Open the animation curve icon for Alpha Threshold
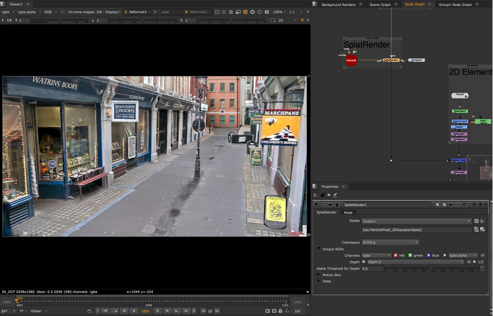Screen dimensions: 493x316 pyautogui.click(x=483, y=269)
